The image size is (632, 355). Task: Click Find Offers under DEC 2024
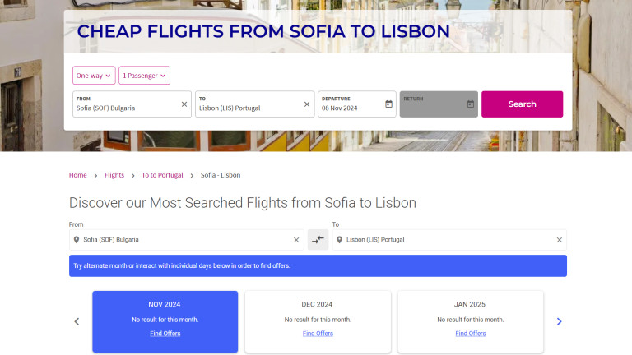318,334
